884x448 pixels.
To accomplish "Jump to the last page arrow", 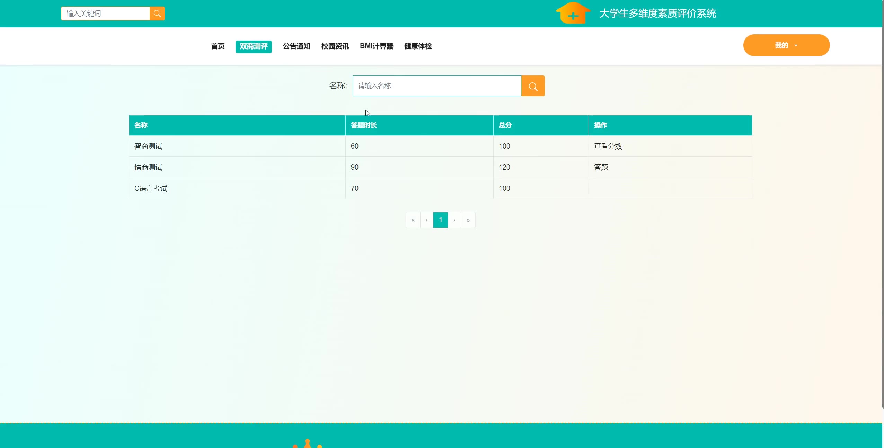I will click(x=468, y=220).
